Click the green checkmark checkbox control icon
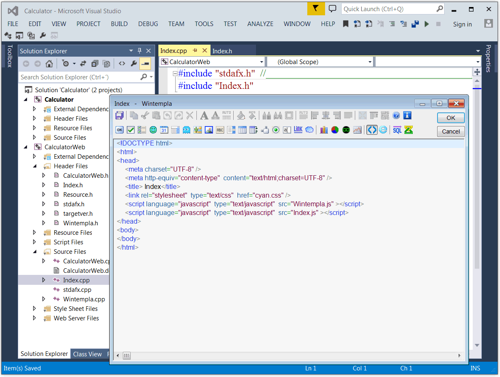 131,130
